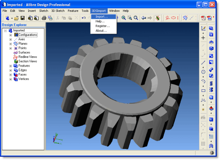Viewport: 220px width, 160px height.
Task: Select the Mirror feature icon
Action: point(211,146)
